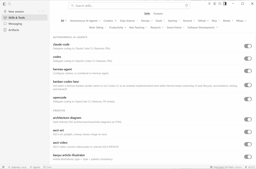Filter skills by Mlops category

(x=241, y=21)
